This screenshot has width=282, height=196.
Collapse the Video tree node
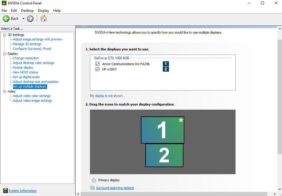tap(5, 91)
